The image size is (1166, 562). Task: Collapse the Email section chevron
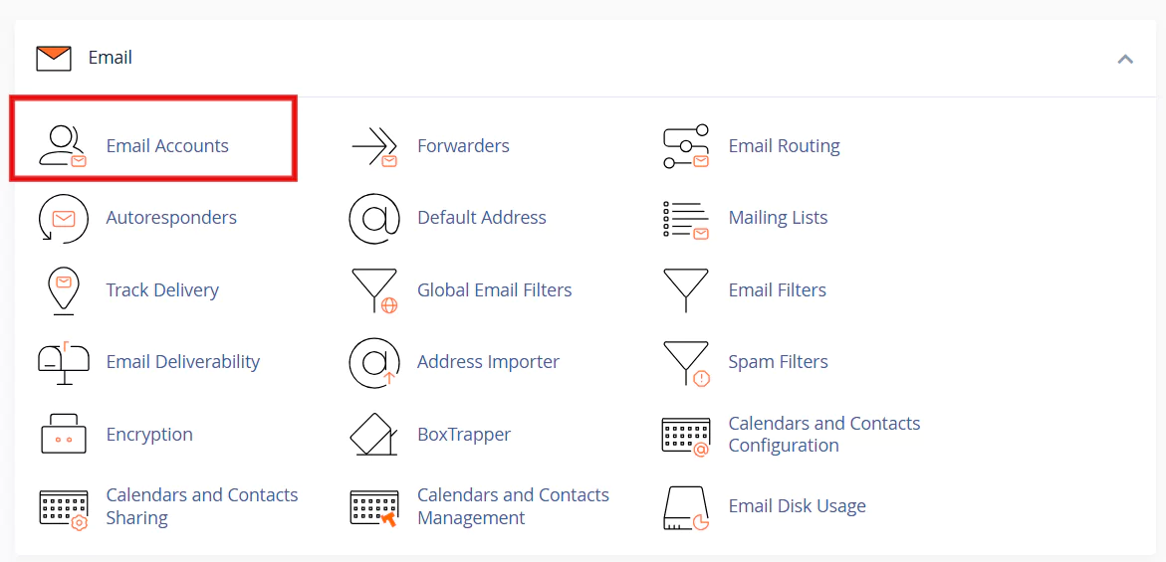click(1125, 59)
